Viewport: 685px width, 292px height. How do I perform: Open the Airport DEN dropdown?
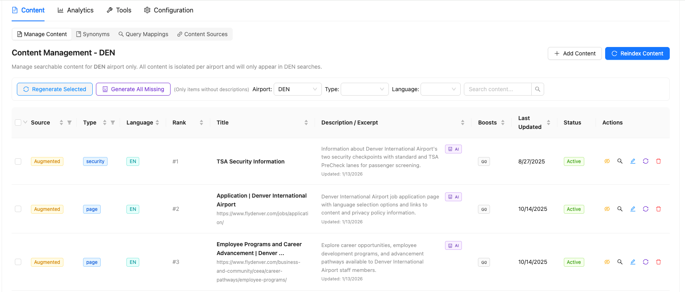pos(297,89)
